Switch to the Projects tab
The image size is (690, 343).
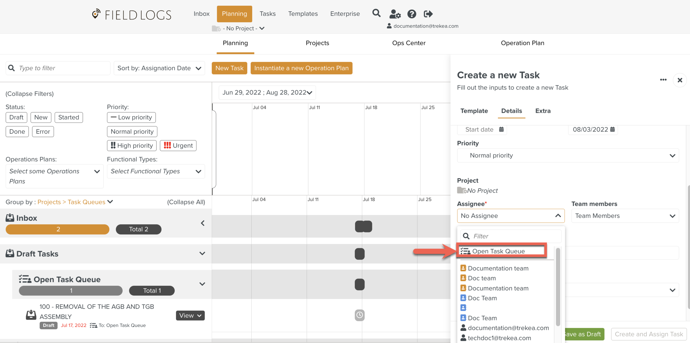coord(317,43)
